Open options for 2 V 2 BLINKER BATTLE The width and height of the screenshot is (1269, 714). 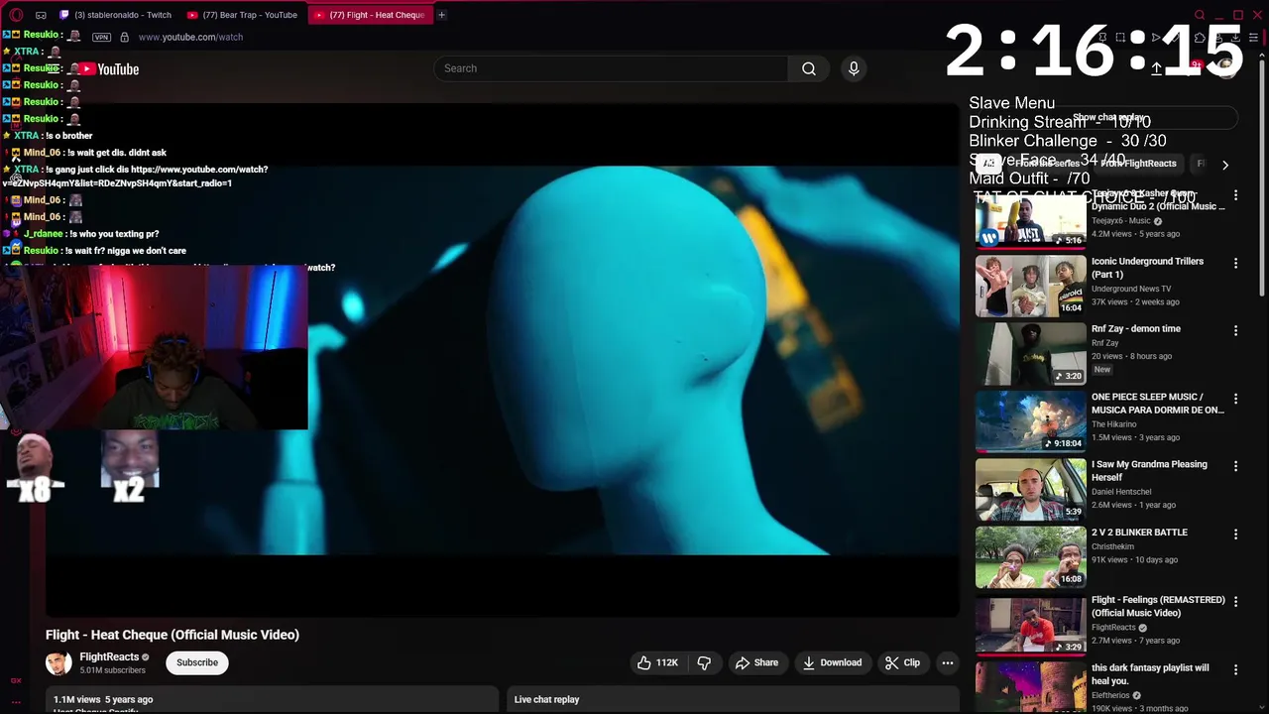click(1235, 534)
